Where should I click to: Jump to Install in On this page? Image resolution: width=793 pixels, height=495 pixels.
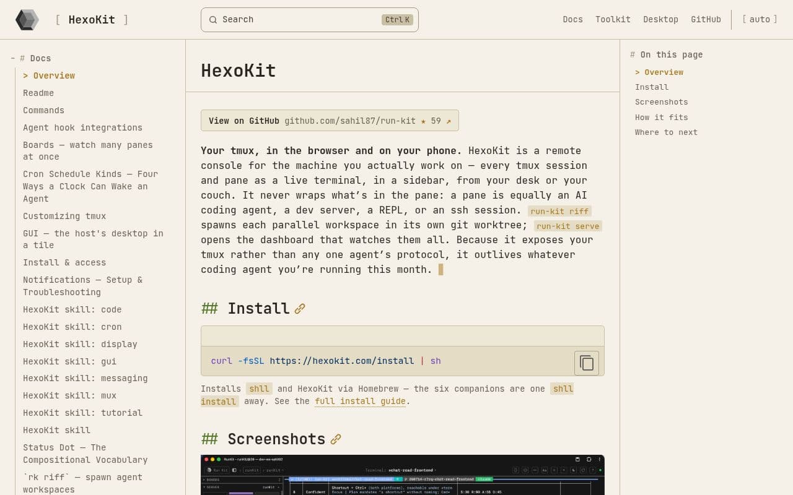point(652,87)
